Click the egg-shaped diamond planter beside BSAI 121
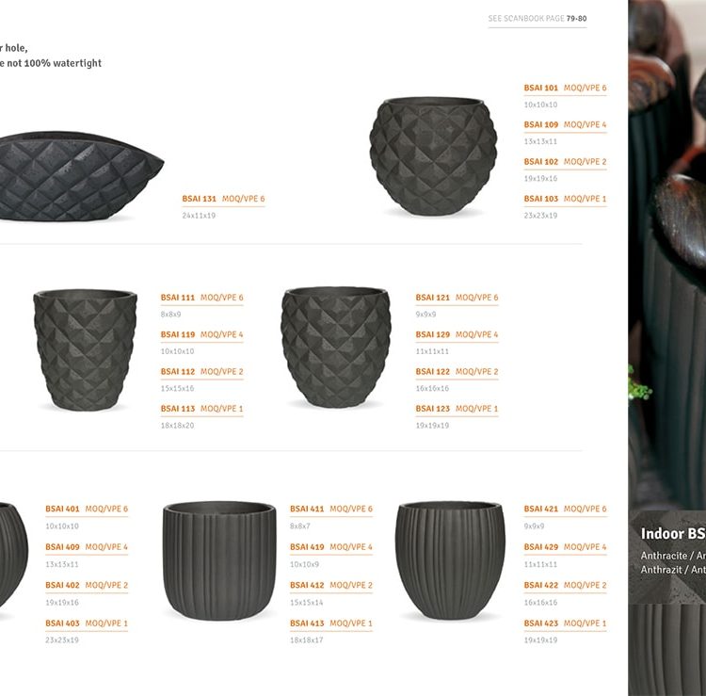 point(335,347)
